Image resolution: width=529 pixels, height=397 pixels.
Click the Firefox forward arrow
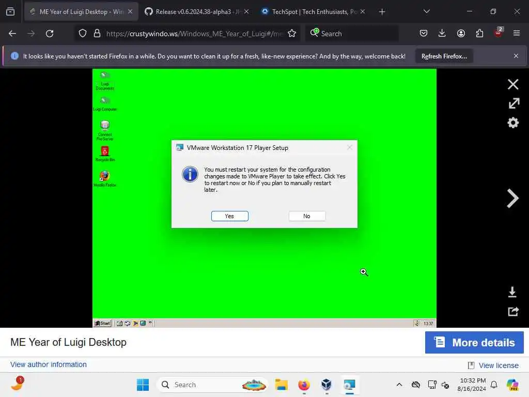(x=30, y=34)
